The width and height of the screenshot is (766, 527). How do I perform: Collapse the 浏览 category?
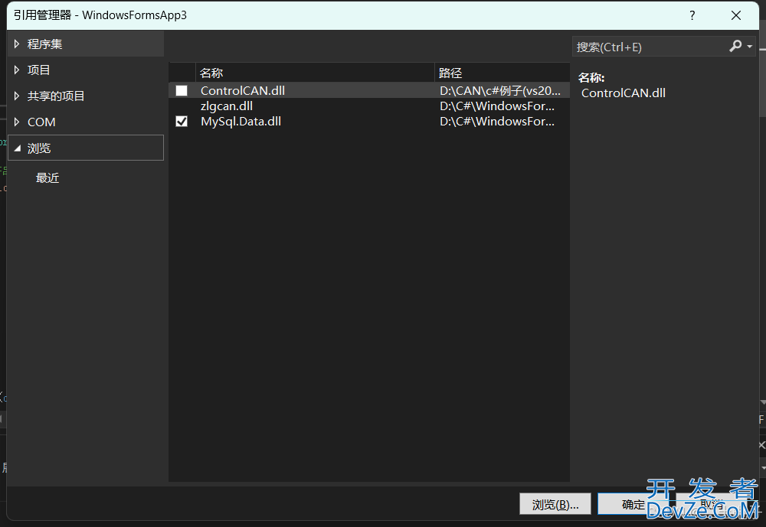17,148
